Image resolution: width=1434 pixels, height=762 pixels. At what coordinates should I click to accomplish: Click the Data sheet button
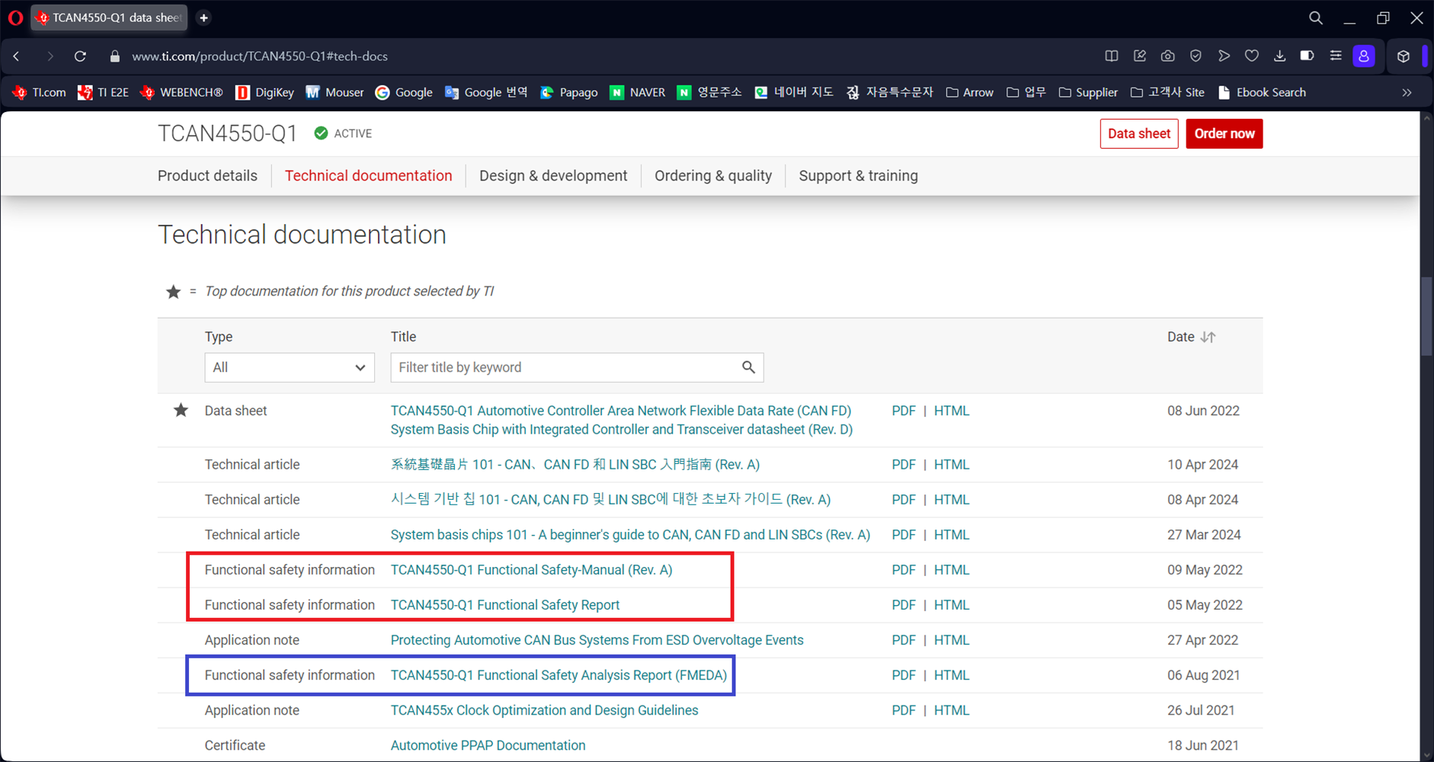click(1139, 133)
